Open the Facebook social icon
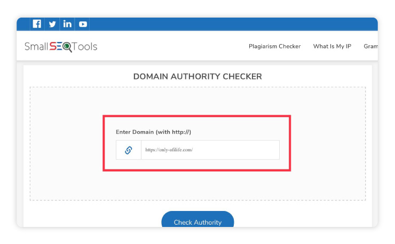 tap(37, 24)
